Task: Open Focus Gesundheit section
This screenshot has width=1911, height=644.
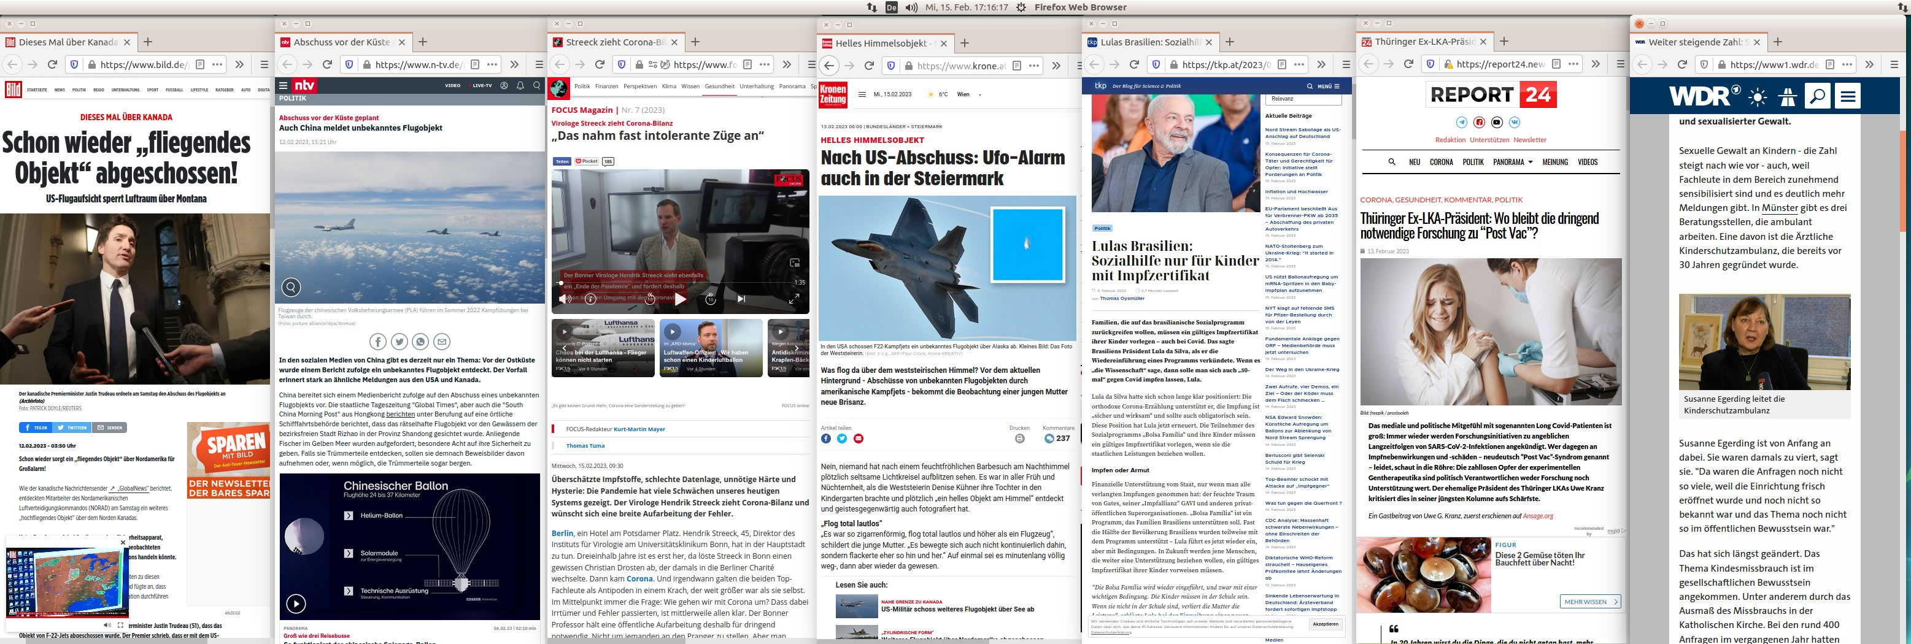Action: point(720,86)
